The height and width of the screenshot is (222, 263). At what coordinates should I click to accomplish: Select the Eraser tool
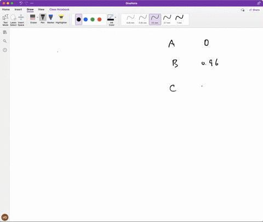[x=33, y=19]
